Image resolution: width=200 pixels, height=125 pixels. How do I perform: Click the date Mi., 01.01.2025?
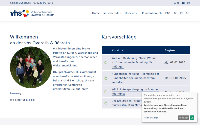175,62
